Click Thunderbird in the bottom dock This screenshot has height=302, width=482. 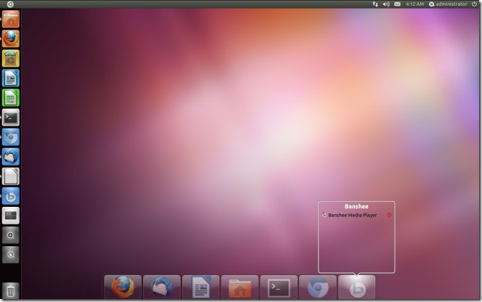click(162, 287)
